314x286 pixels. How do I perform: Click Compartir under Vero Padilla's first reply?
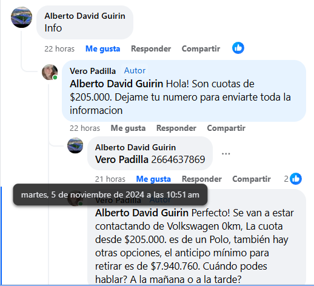(x=226, y=128)
